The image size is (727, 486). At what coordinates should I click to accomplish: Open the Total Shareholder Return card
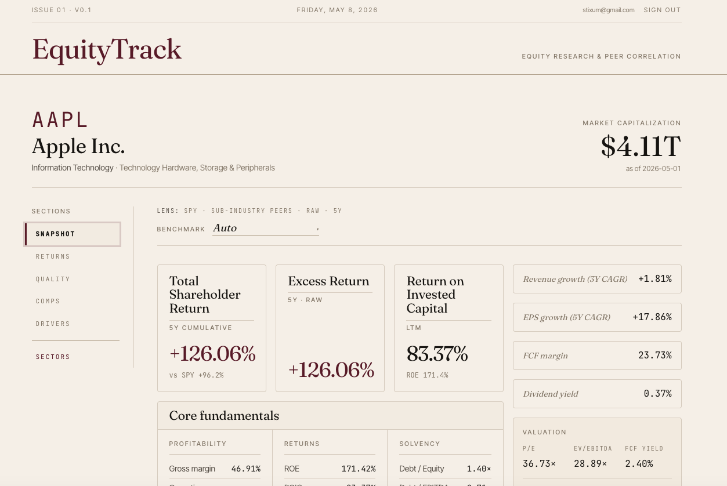(x=212, y=329)
